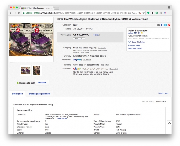Pin listing on Pinterest
This screenshot has width=180, height=146.
[x=169, y=25]
